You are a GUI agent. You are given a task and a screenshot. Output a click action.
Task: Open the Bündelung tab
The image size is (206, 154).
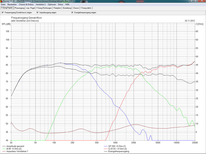coord(67,8)
